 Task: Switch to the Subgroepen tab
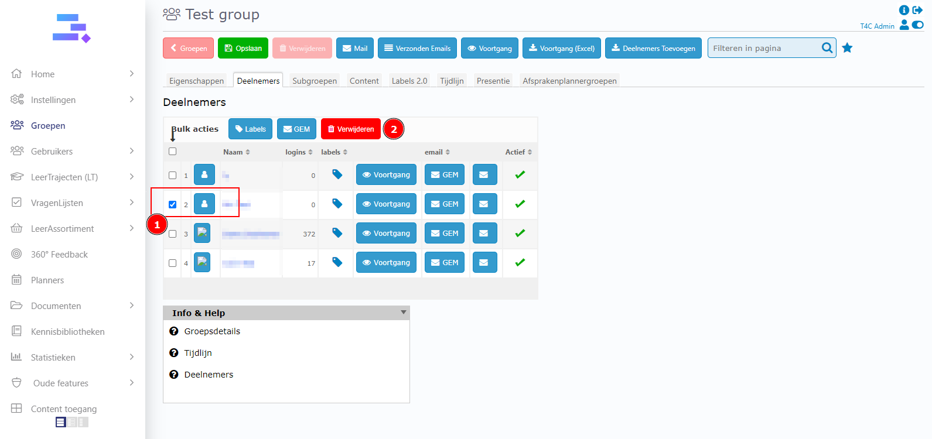click(315, 81)
